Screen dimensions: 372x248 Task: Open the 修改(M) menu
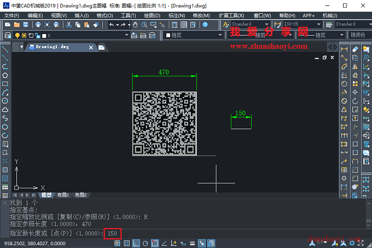[201, 16]
